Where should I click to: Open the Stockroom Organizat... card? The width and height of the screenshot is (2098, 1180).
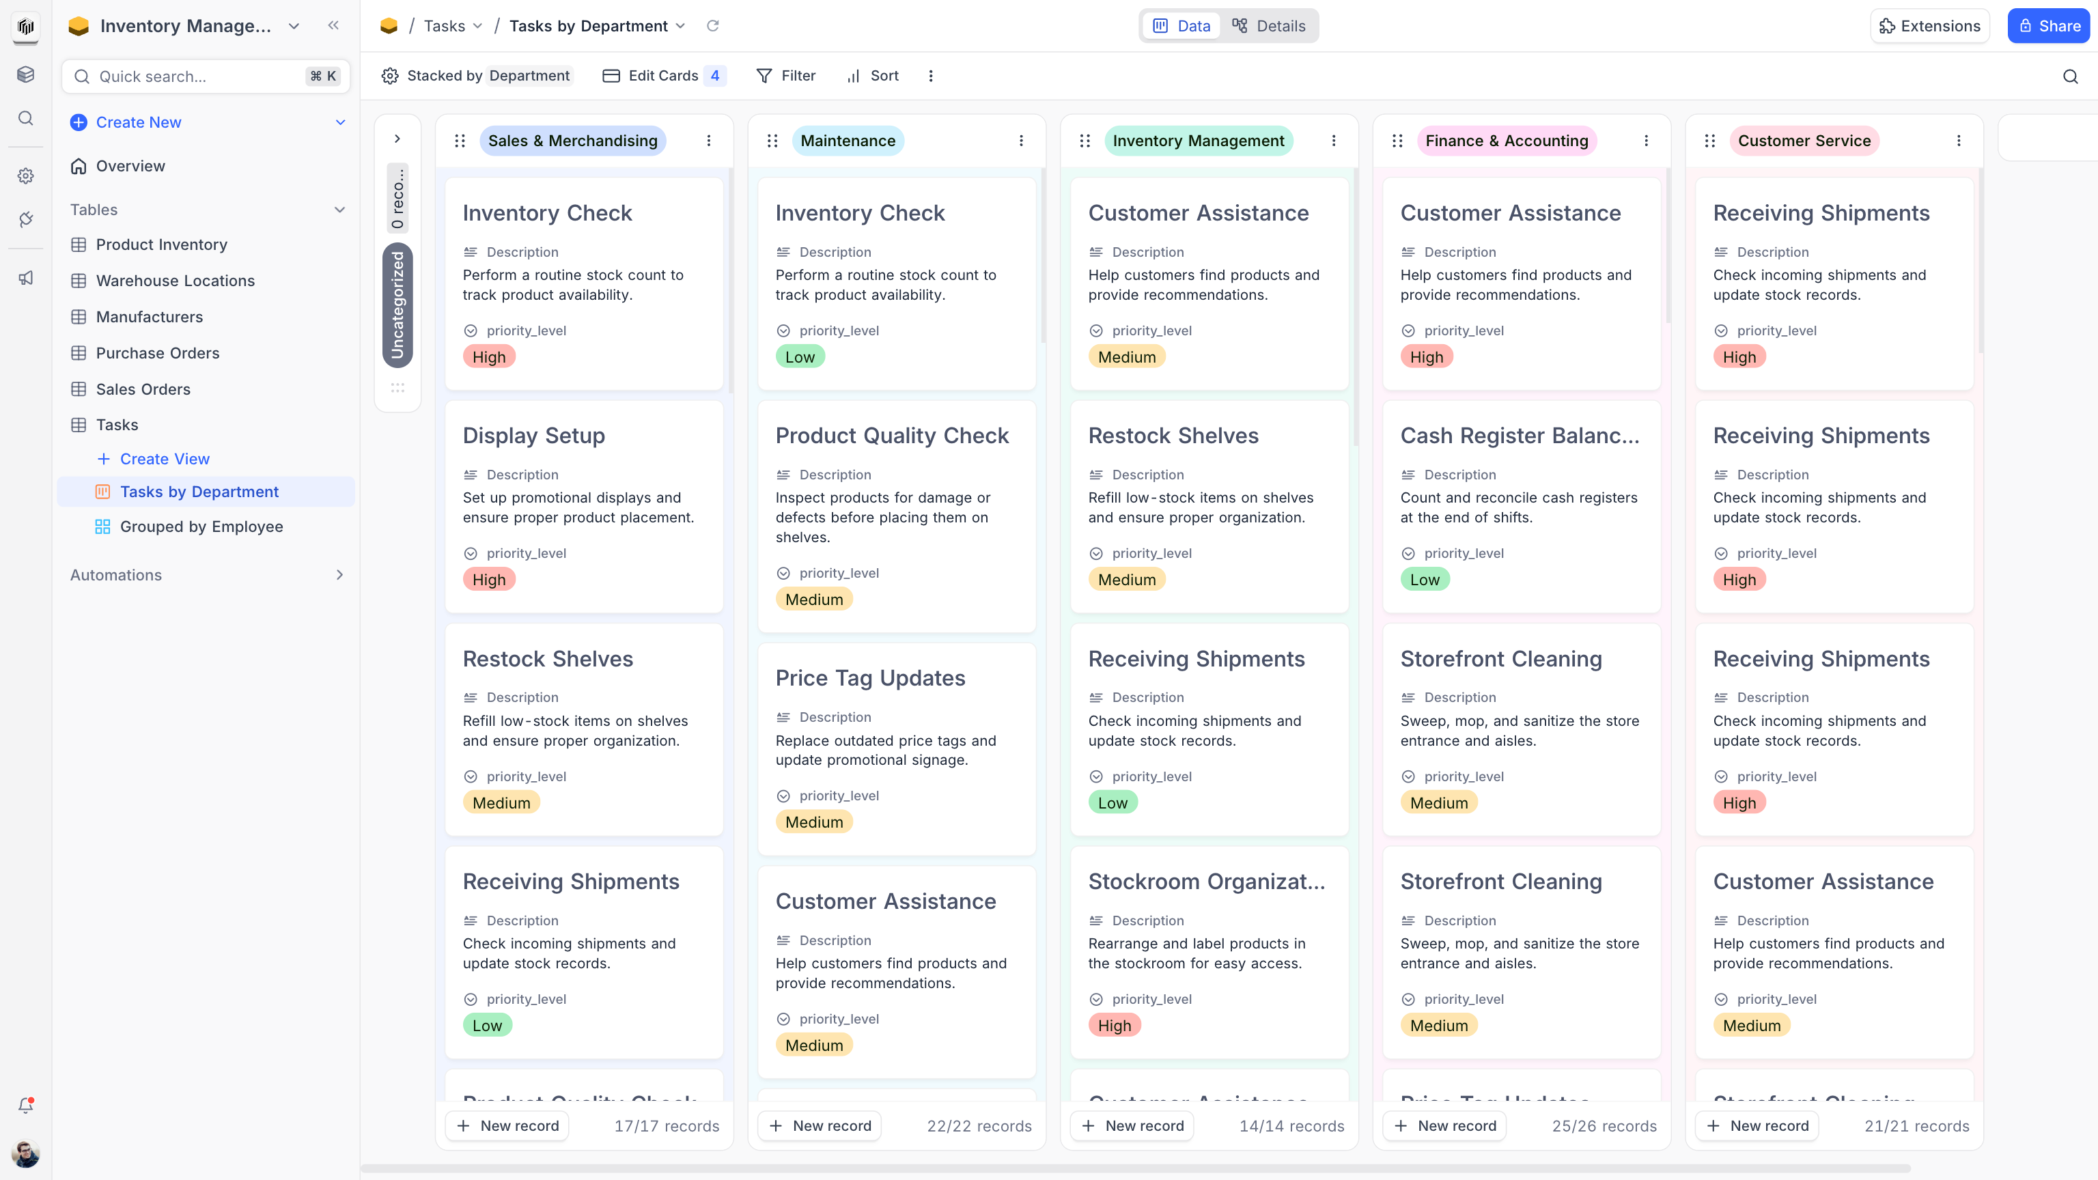point(1209,952)
